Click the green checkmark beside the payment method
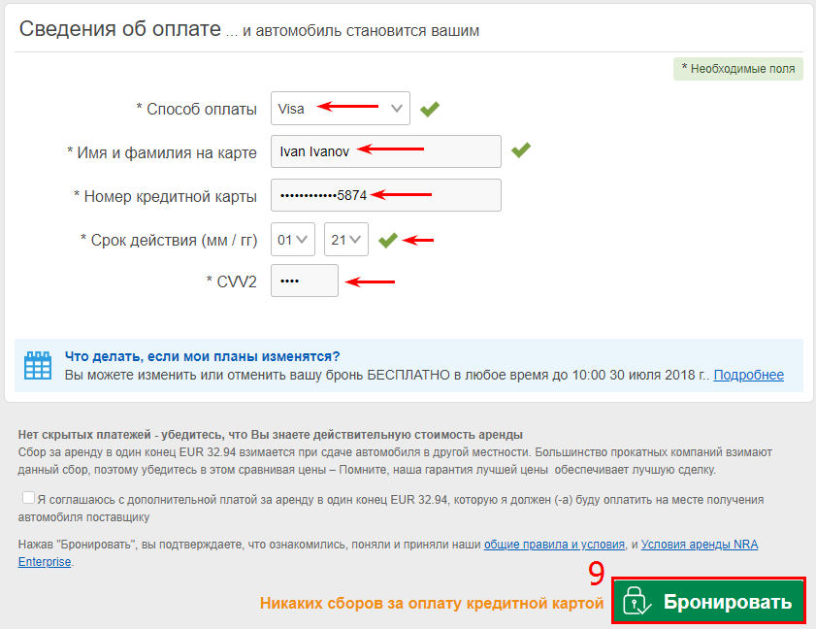Screen dimensions: 816x629 pos(430,109)
